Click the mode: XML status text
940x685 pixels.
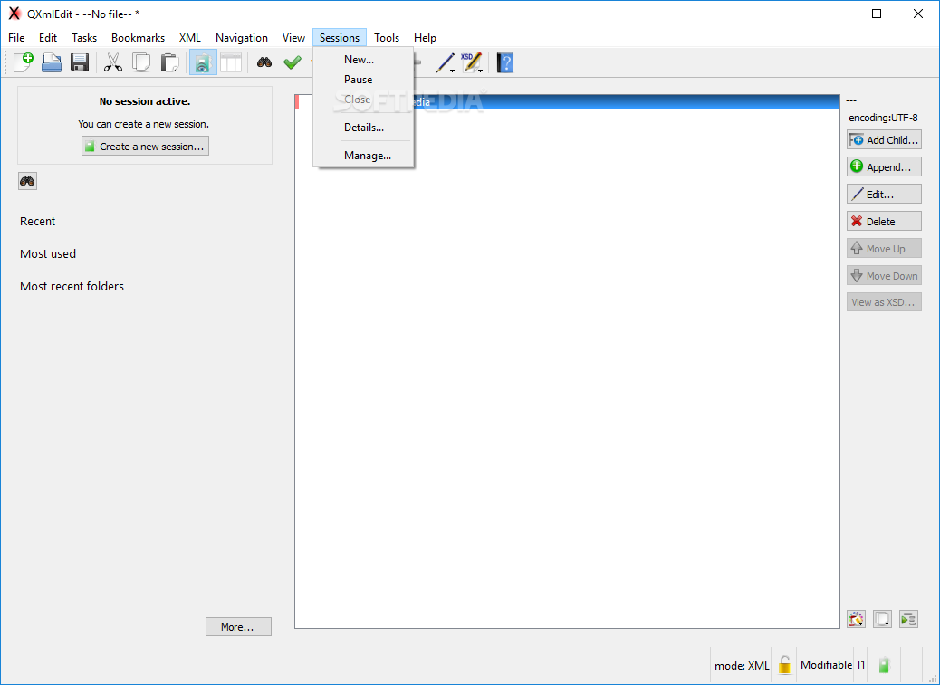(x=742, y=665)
